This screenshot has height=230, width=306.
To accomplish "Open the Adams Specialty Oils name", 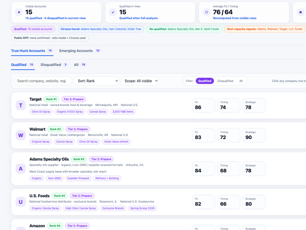I will coord(49,159).
